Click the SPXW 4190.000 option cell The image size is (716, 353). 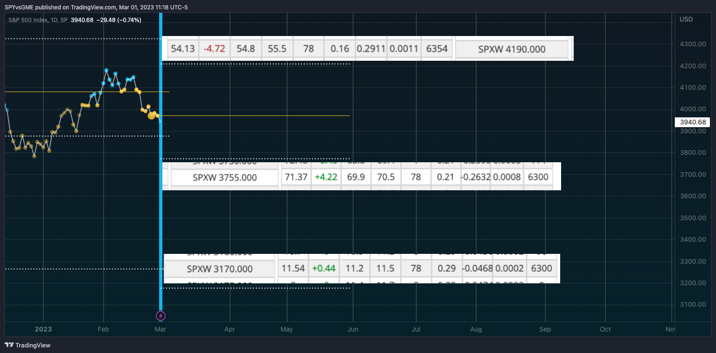tap(511, 49)
